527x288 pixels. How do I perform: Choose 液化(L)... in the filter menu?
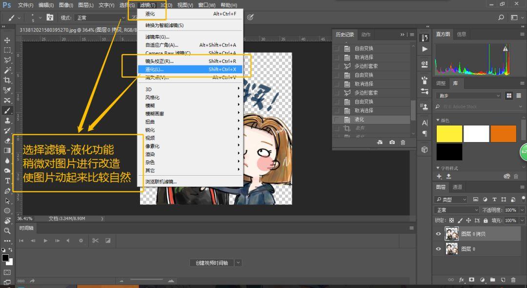pyautogui.click(x=190, y=70)
